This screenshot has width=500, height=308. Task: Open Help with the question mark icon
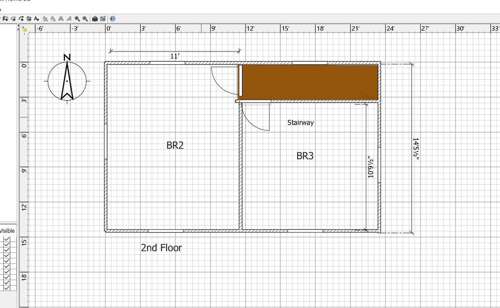coord(112,19)
